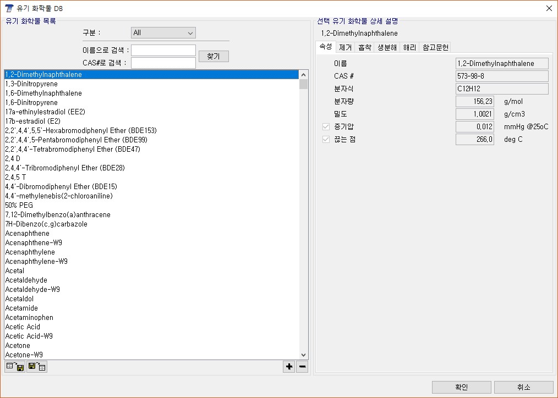Toggle the 끓는 점 checkbox
The width and height of the screenshot is (558, 398).
[326, 140]
